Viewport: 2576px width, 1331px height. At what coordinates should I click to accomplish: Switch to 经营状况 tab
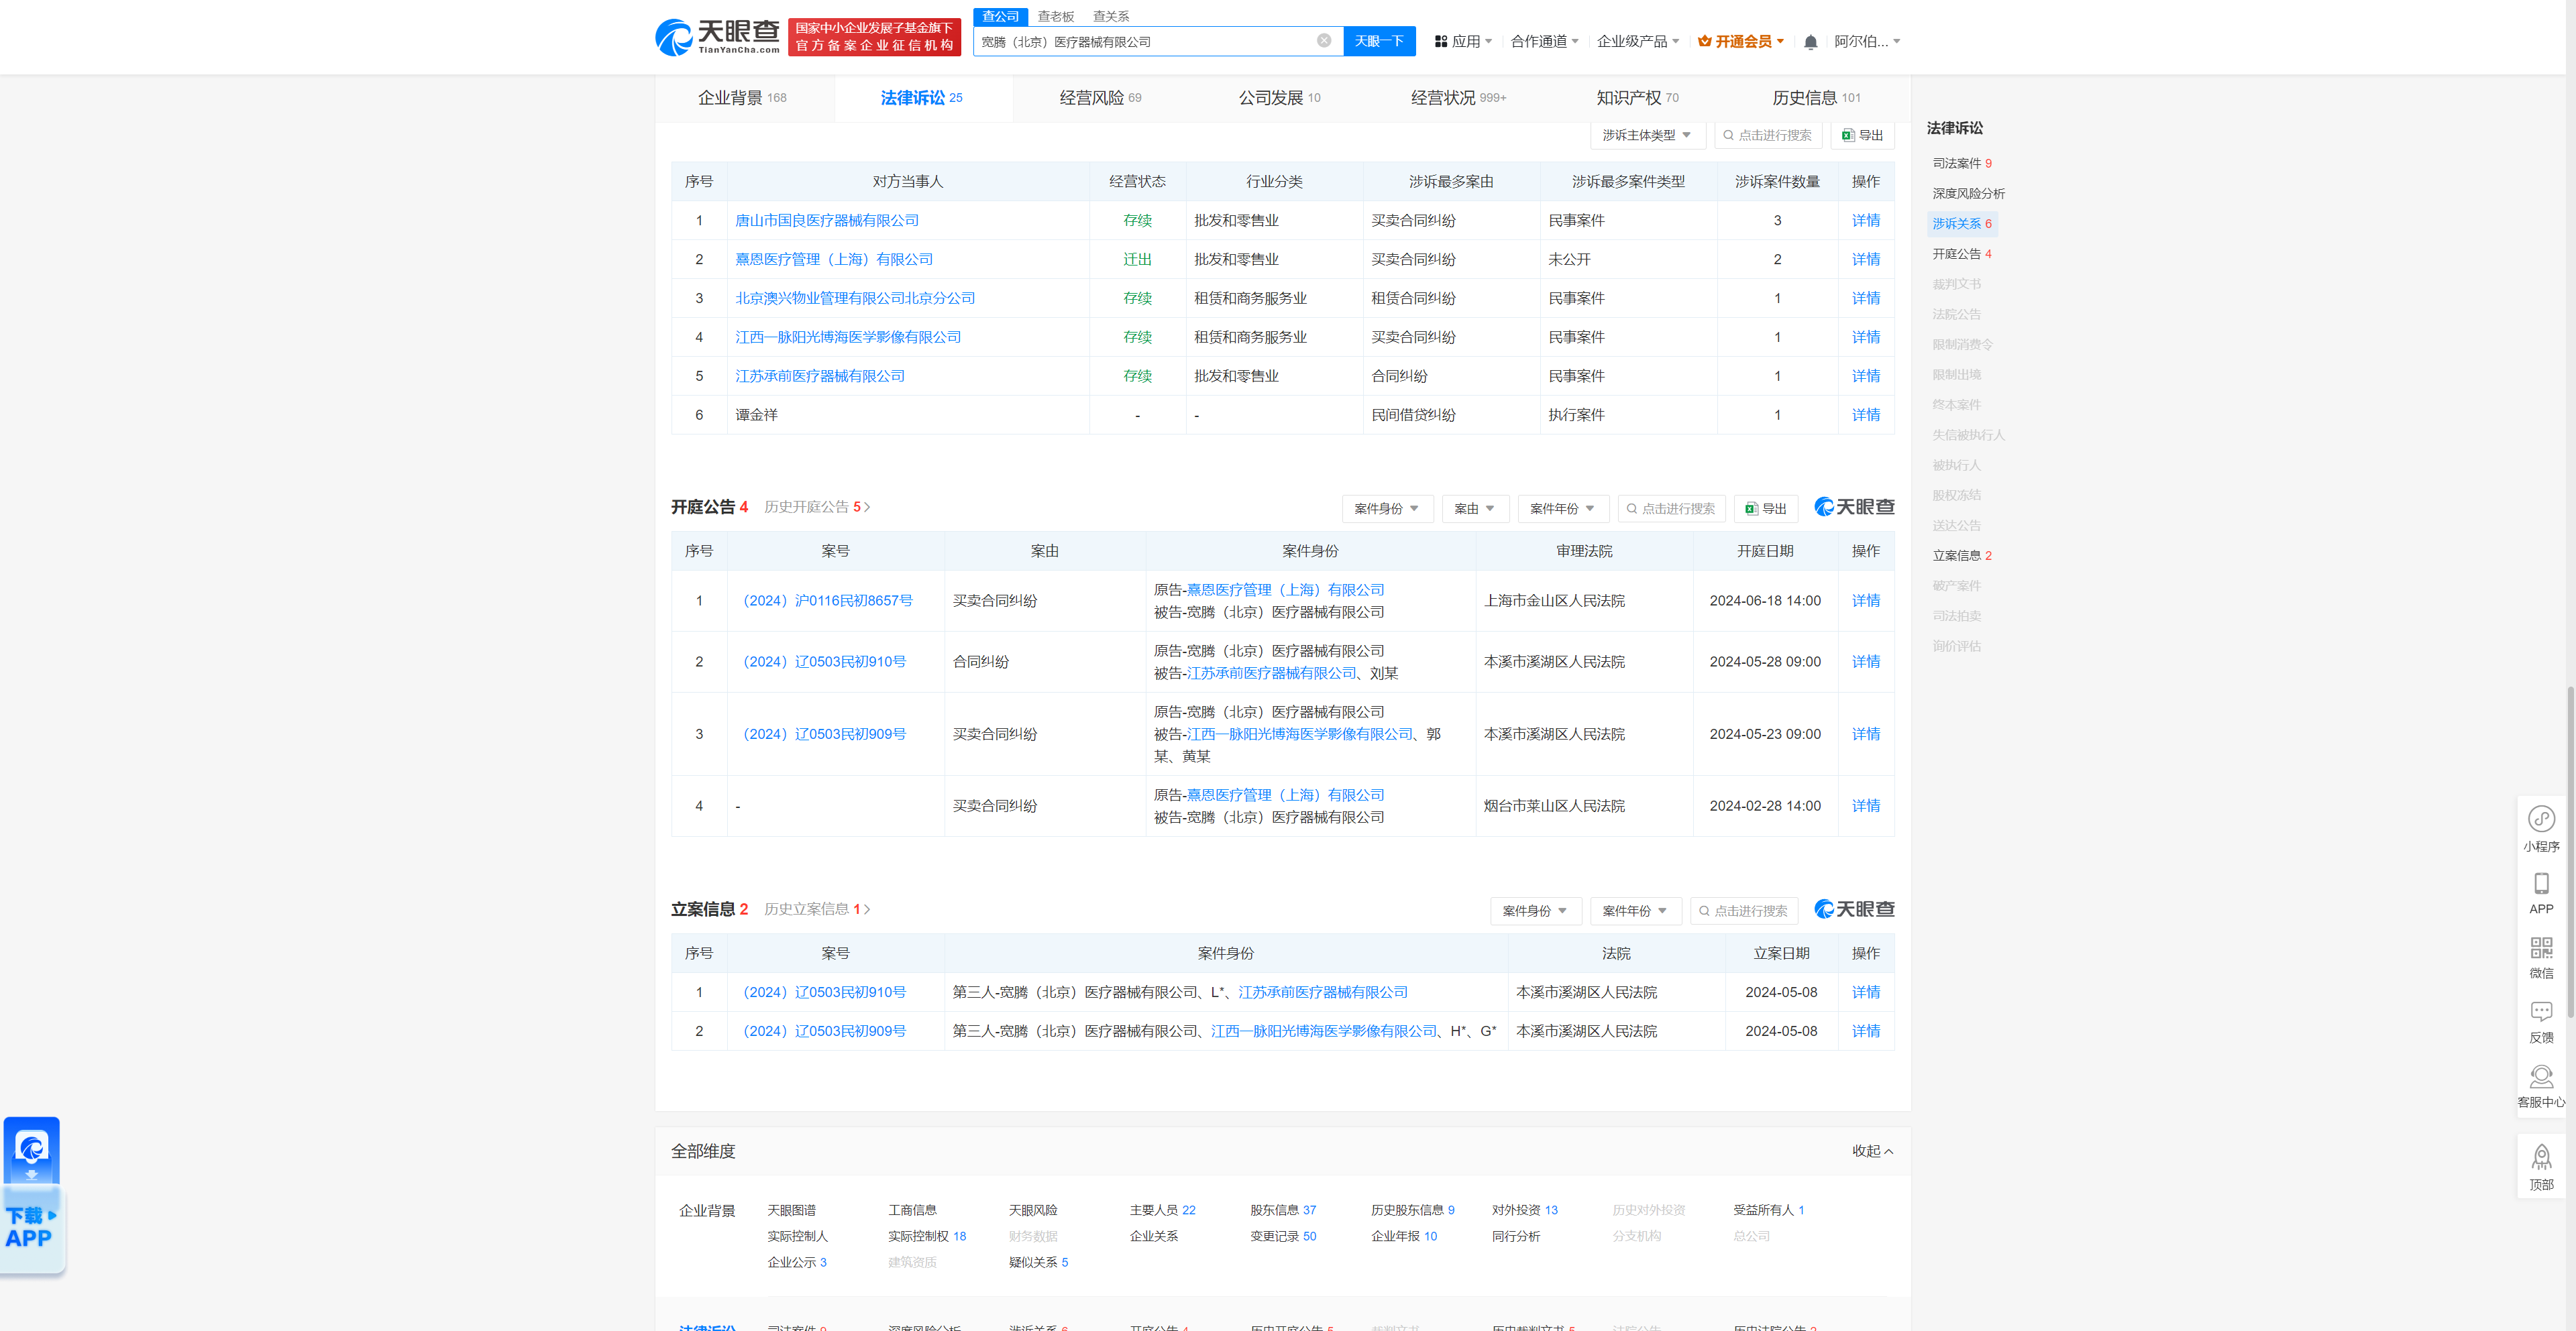[x=1458, y=98]
